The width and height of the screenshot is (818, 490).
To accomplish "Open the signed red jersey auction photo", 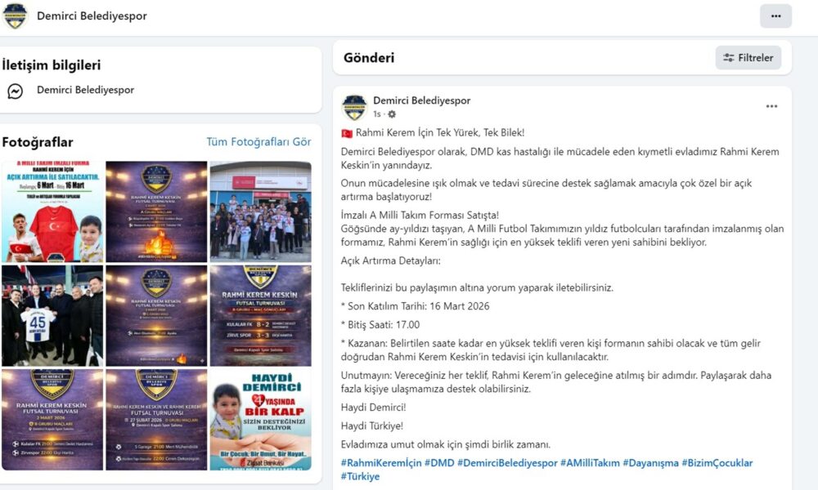I will pos(52,212).
